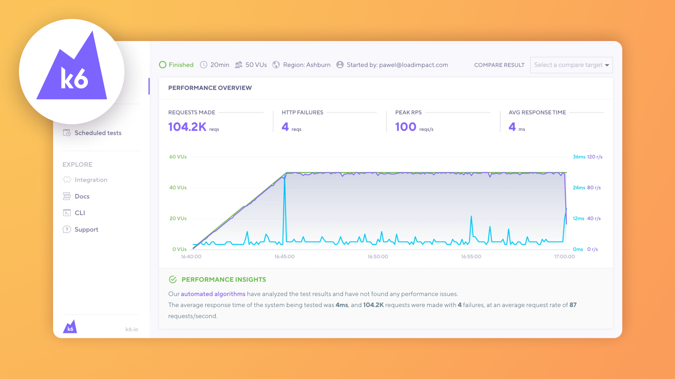This screenshot has height=379, width=675.
Task: Click the CLI explore icon
Action: click(x=67, y=212)
